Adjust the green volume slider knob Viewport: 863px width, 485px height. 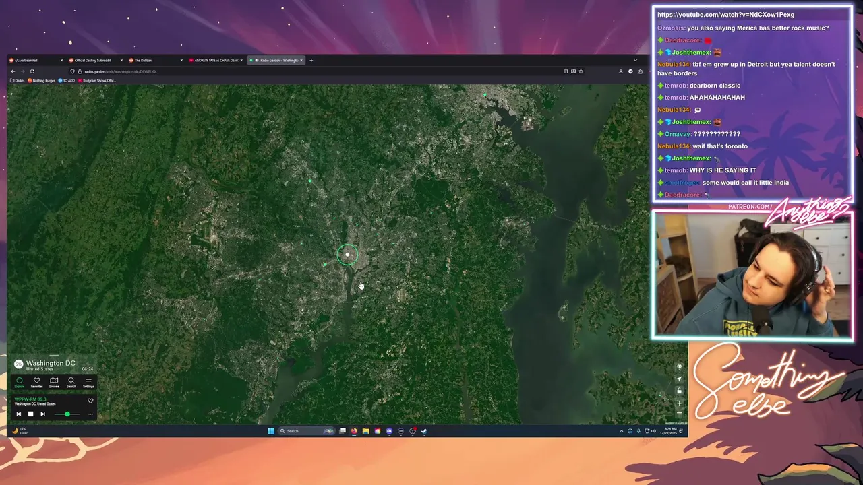67,414
